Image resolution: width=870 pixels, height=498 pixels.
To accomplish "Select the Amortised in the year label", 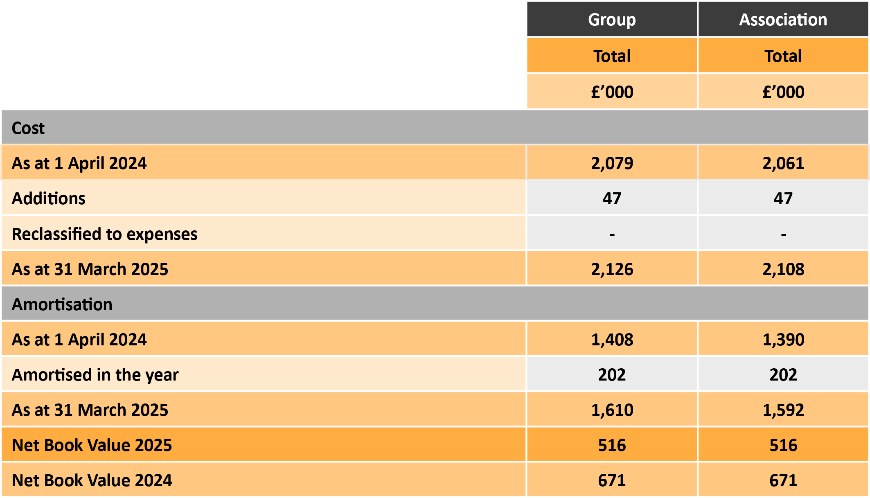I will tap(95, 375).
